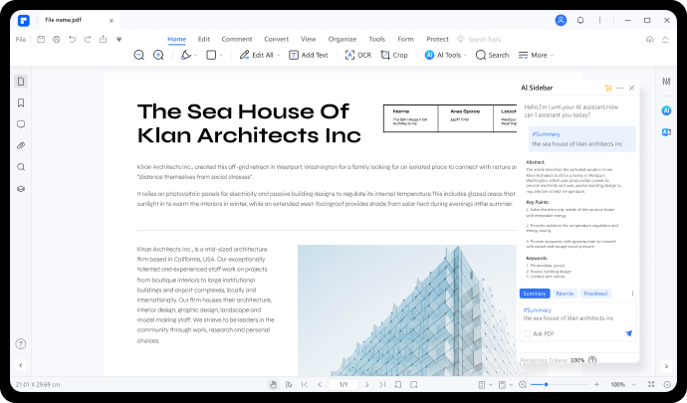Open the notifications bell
The width and height of the screenshot is (687, 403).
tap(580, 20)
